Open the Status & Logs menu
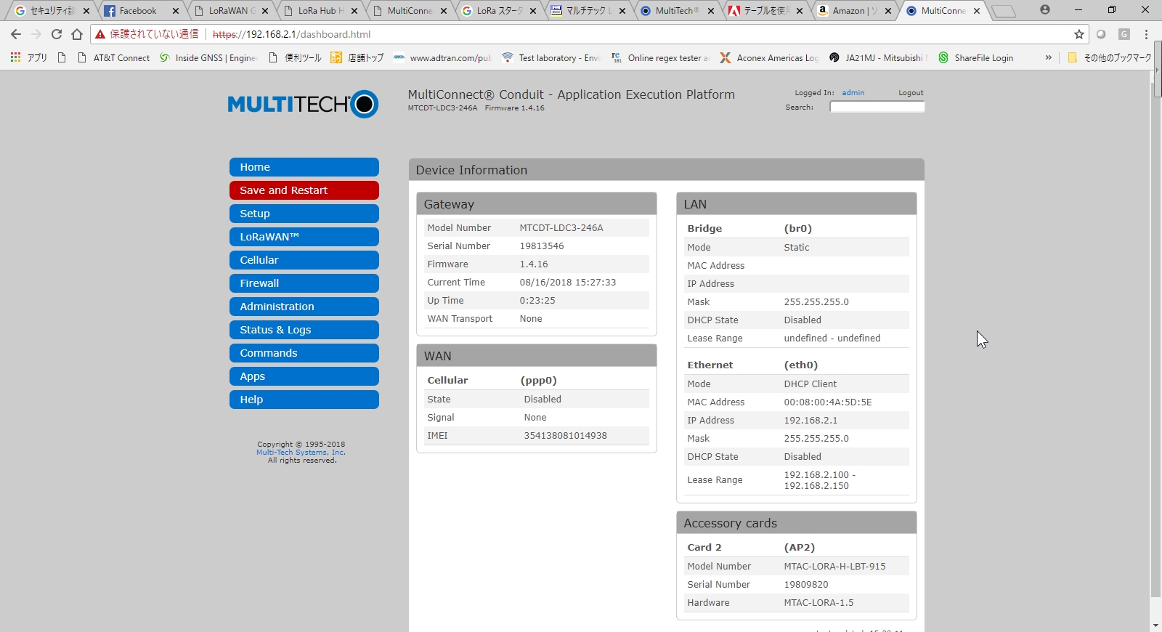The height and width of the screenshot is (632, 1162). pos(304,330)
